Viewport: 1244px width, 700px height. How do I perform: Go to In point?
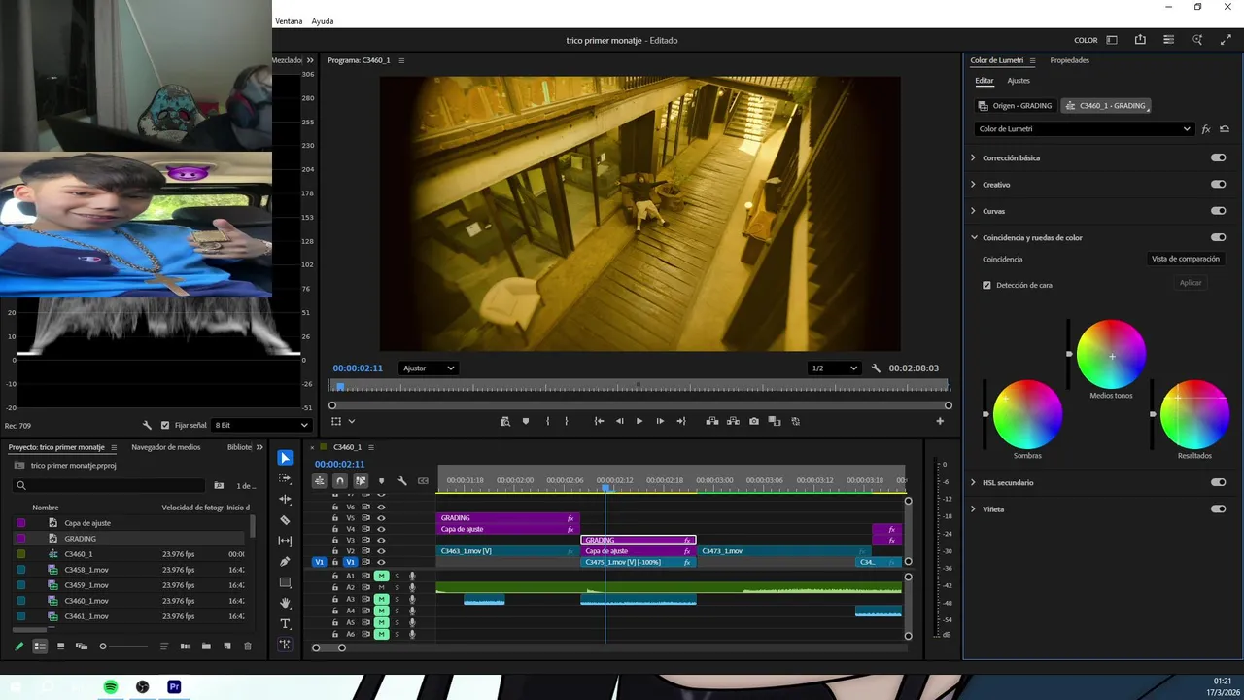click(599, 421)
